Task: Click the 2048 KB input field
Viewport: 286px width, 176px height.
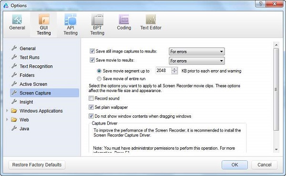Action: point(163,71)
